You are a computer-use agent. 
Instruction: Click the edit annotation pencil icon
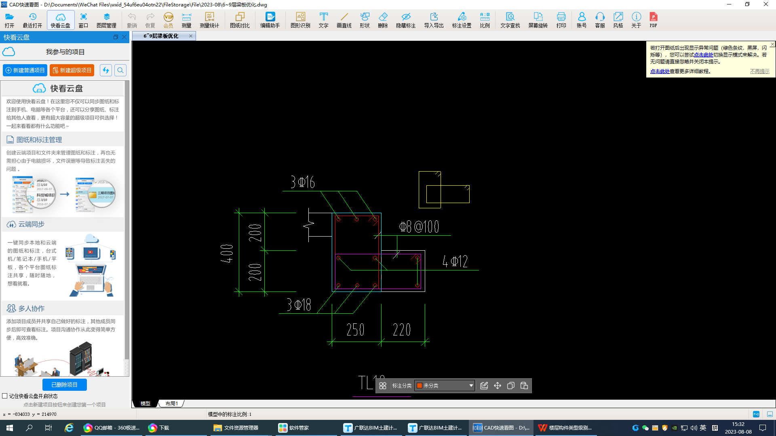(x=484, y=386)
